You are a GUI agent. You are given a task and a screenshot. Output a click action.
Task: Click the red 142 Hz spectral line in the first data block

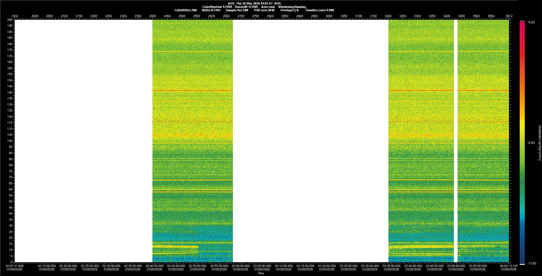(x=193, y=90)
